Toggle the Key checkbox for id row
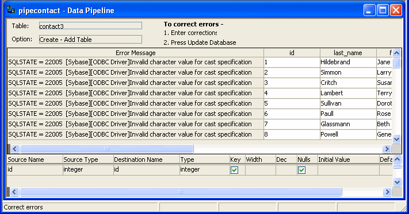 pos(234,170)
